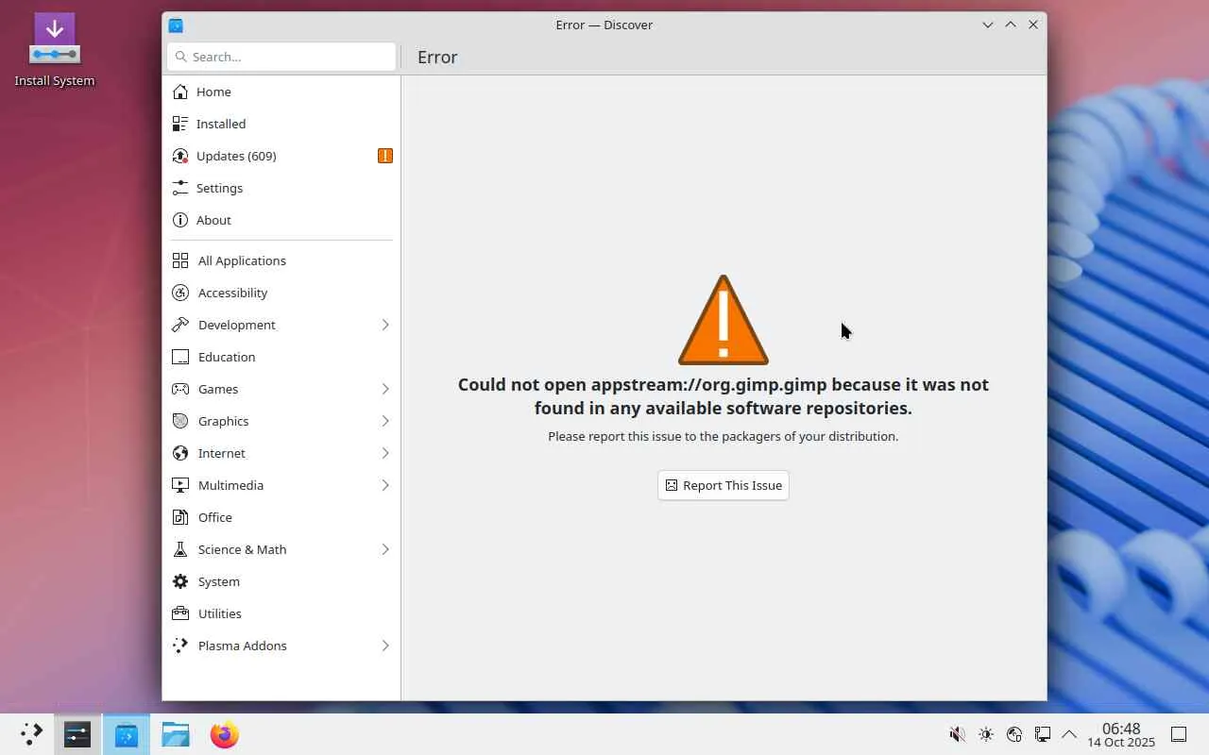Expand the Multimedia category chevron
Screen dimensions: 1209x755
pos(385,485)
